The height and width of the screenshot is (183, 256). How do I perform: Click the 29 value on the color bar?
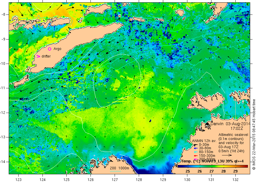pyautogui.click(x=235, y=171)
